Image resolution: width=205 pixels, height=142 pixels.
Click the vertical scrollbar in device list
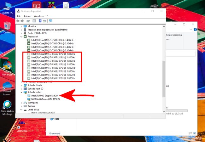(x=163, y=79)
